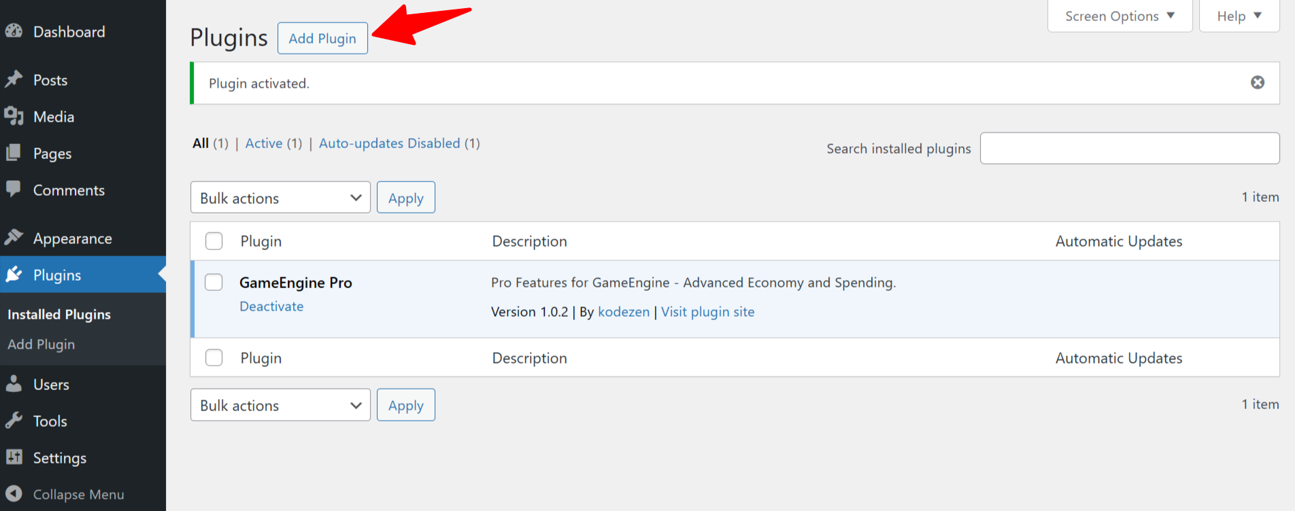Image resolution: width=1295 pixels, height=511 pixels.
Task: Filter by Active plugins
Action: 264,143
